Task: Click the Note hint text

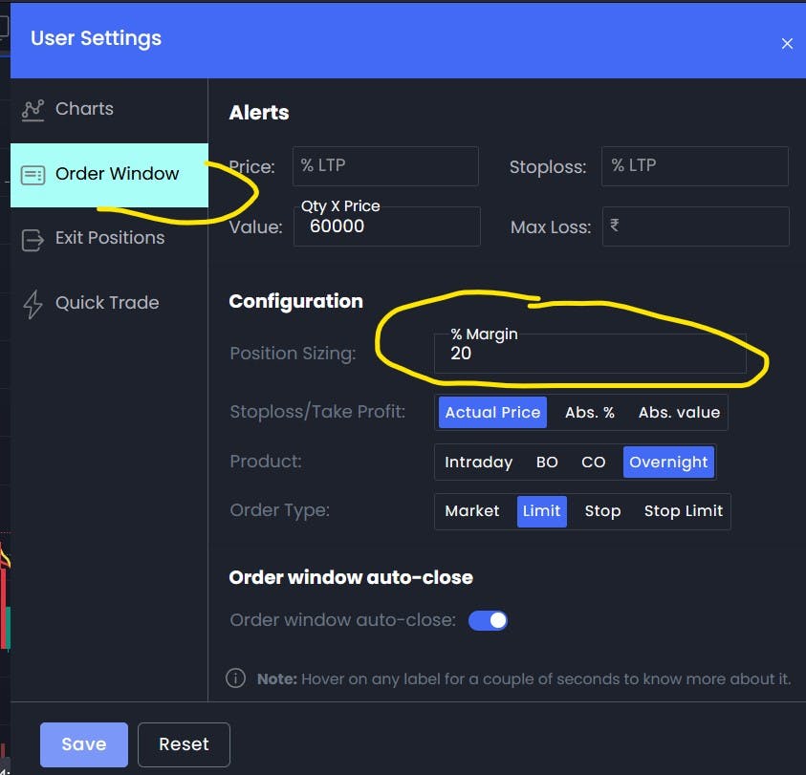Action: (524, 678)
